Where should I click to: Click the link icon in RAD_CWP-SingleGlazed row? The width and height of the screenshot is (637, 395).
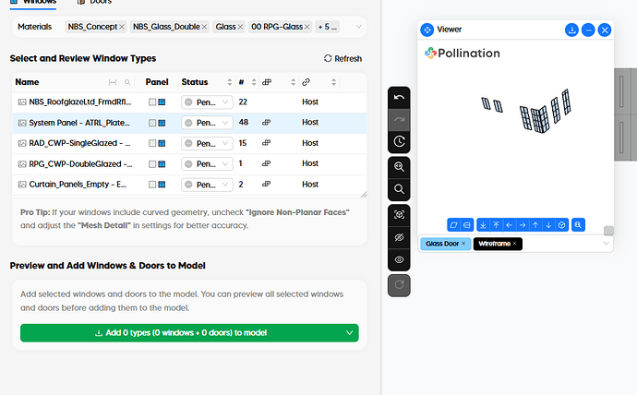click(267, 143)
